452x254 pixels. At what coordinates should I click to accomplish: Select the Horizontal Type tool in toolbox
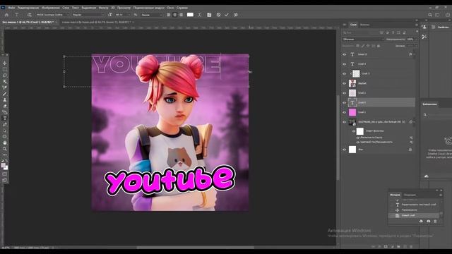pos(5,119)
